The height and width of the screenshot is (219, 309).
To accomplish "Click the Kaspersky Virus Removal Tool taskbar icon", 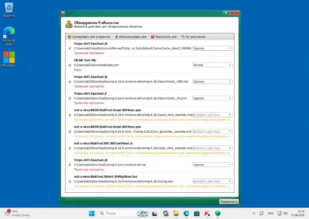I will coord(207,213).
